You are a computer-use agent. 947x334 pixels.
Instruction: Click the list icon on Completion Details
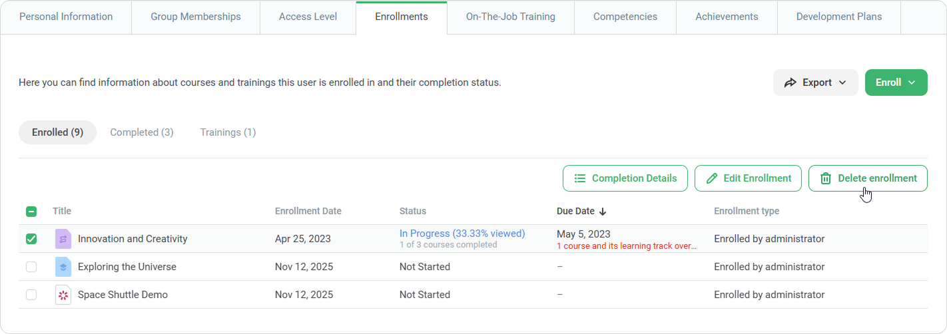(580, 178)
